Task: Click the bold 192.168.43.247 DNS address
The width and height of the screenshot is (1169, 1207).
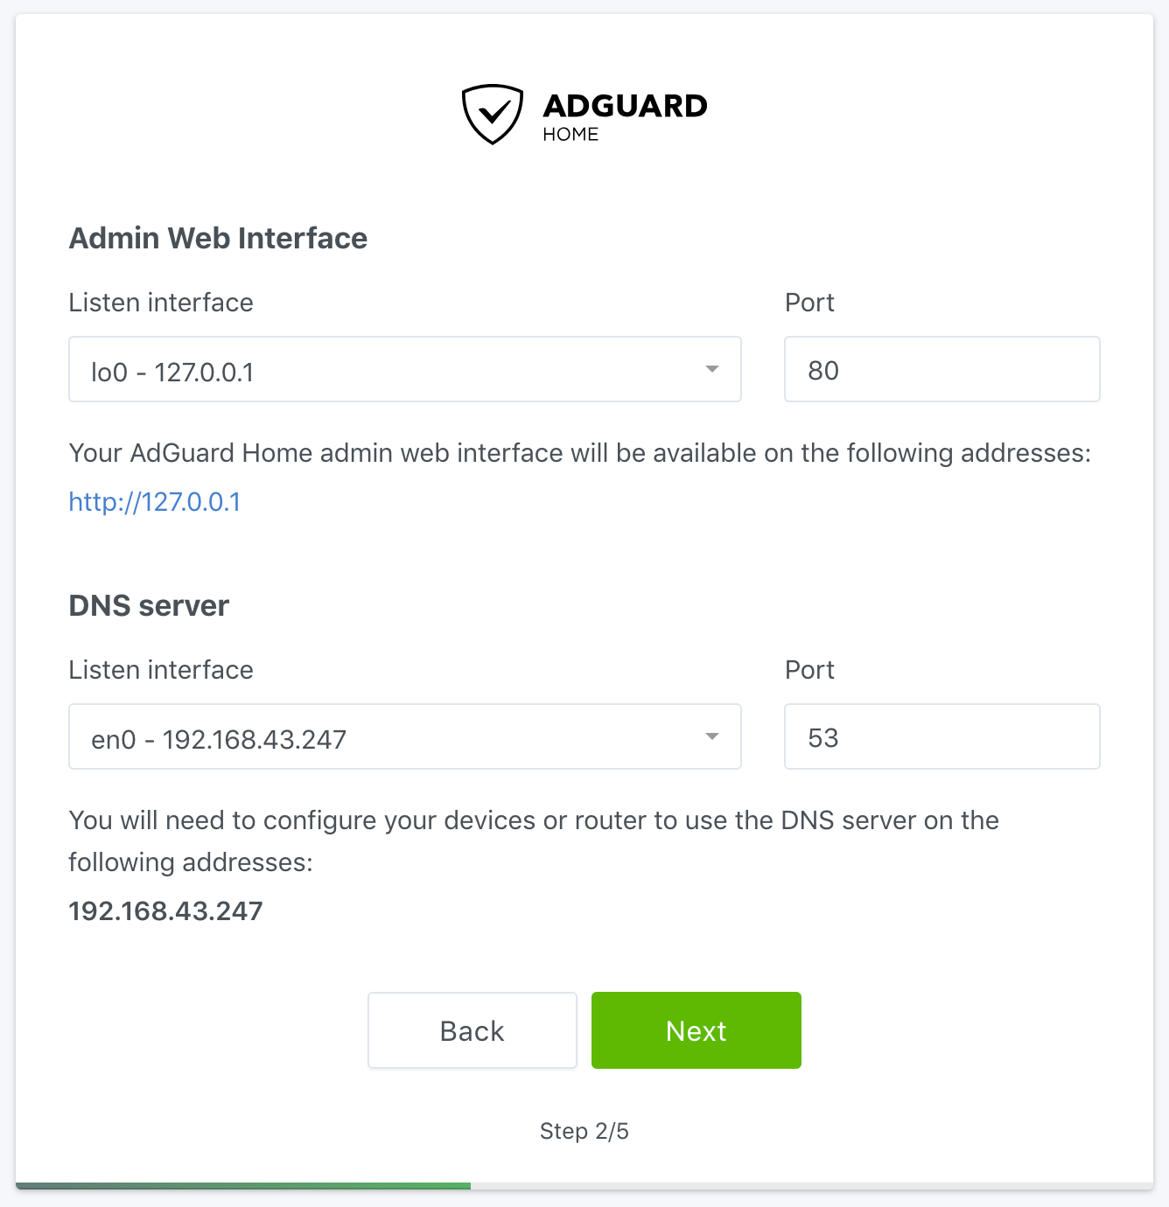Action: click(166, 911)
